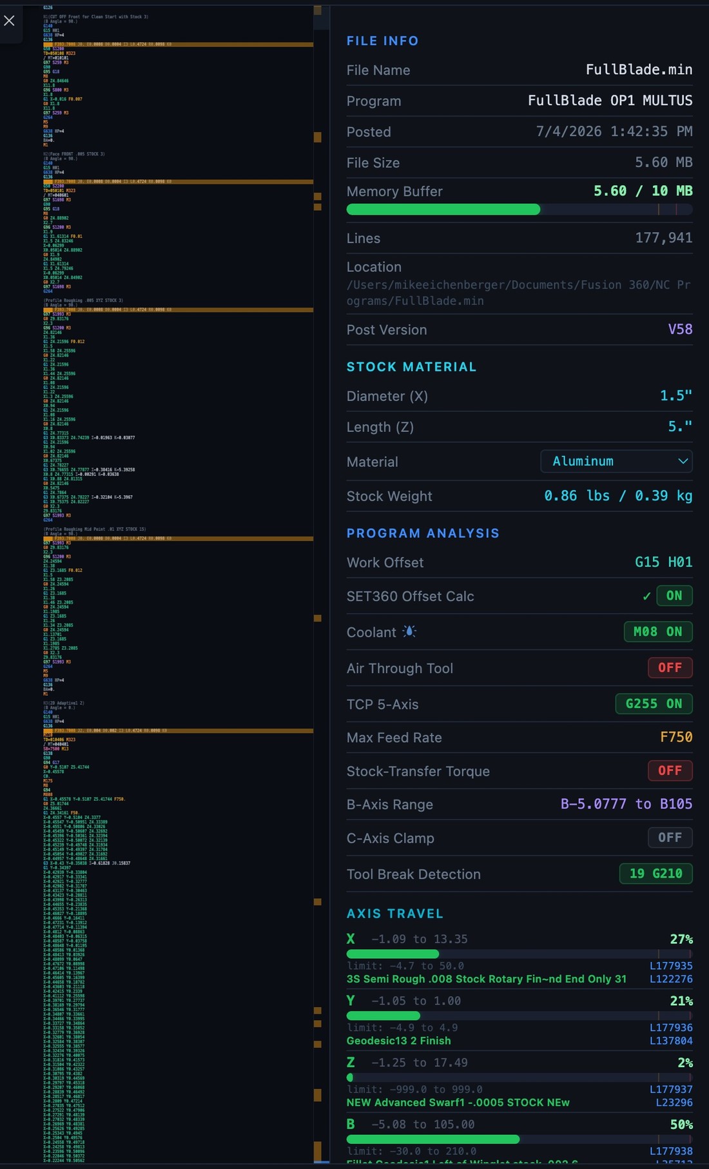
Task: Jump to line L137804
Action: pos(671,1041)
